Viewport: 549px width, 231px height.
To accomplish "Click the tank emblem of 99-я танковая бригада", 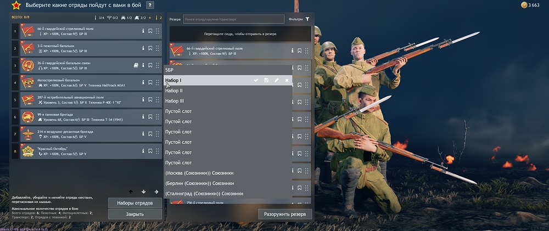I will (27, 117).
